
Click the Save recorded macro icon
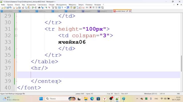coord(102,8)
